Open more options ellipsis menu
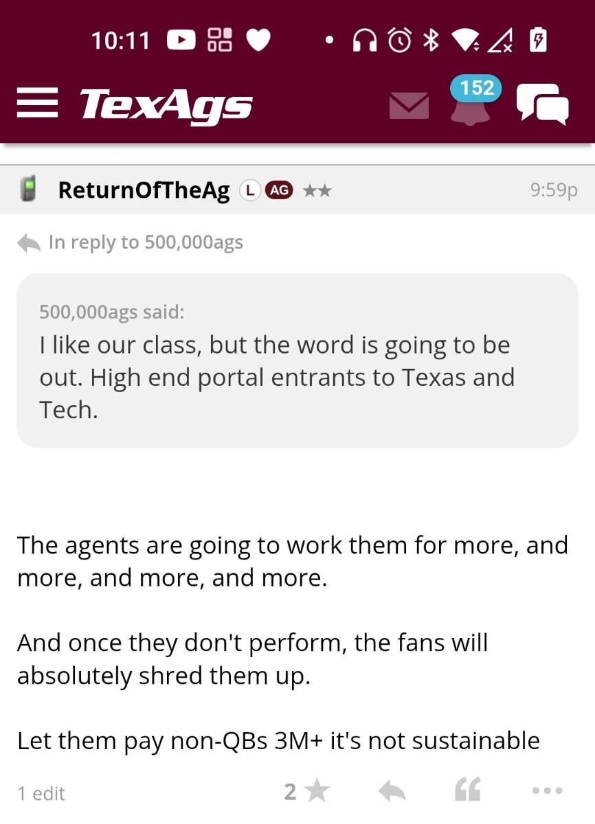Screen dimensions: 595x824 [x=548, y=792]
